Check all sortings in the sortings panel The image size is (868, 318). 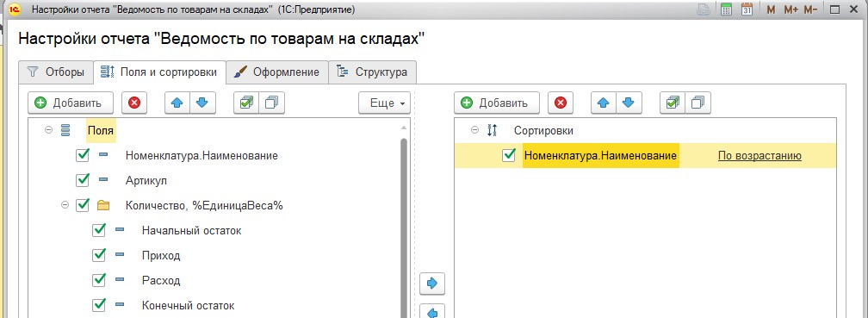point(673,103)
